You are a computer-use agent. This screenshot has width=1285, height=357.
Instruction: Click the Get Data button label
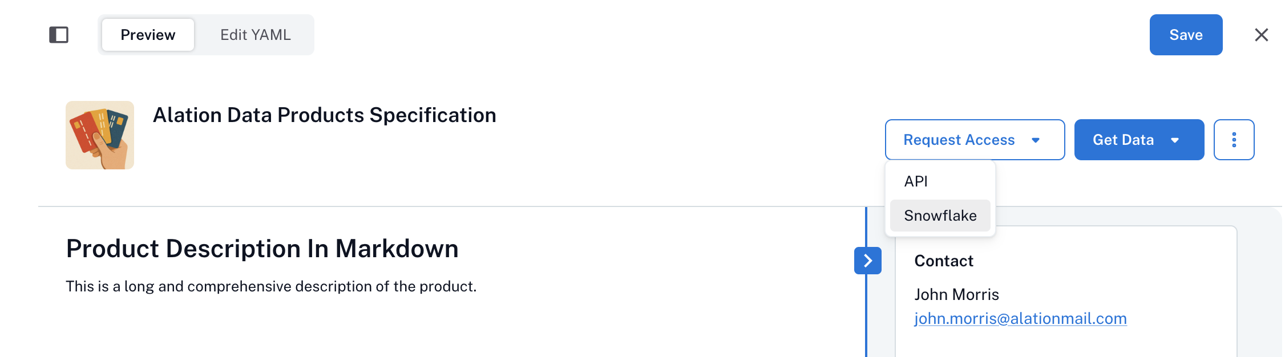[1123, 140]
